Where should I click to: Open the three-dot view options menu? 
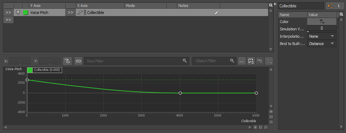click(x=269, y=61)
